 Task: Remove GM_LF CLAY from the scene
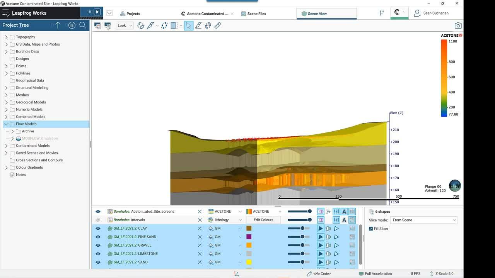pyautogui.click(x=200, y=229)
